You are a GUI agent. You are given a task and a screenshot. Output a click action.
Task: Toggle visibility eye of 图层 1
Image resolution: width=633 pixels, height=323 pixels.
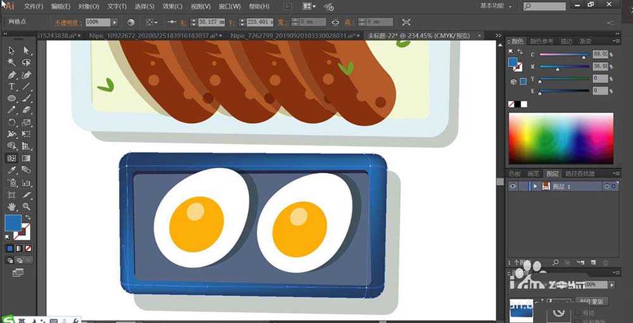[513, 186]
